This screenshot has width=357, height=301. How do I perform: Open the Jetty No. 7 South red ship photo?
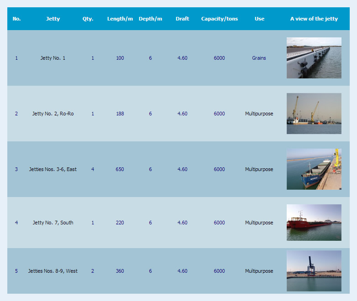(314, 223)
